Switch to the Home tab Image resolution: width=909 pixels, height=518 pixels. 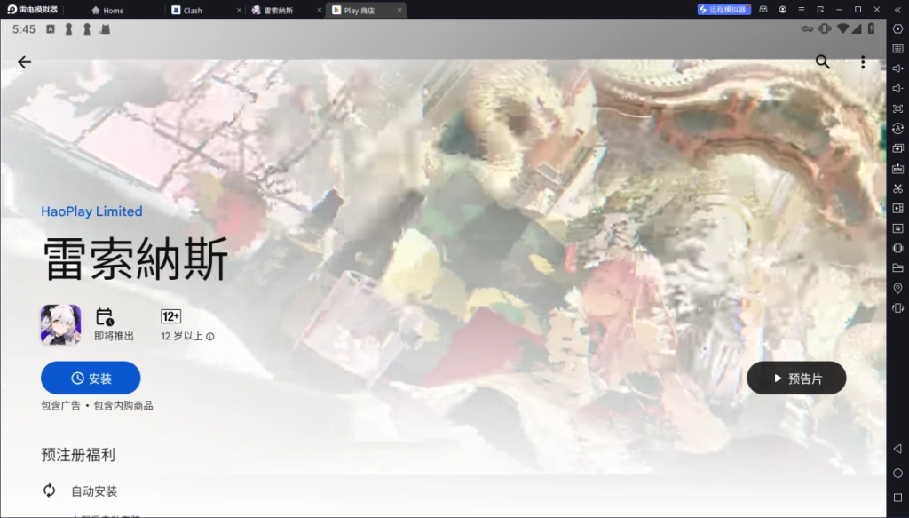click(x=107, y=10)
